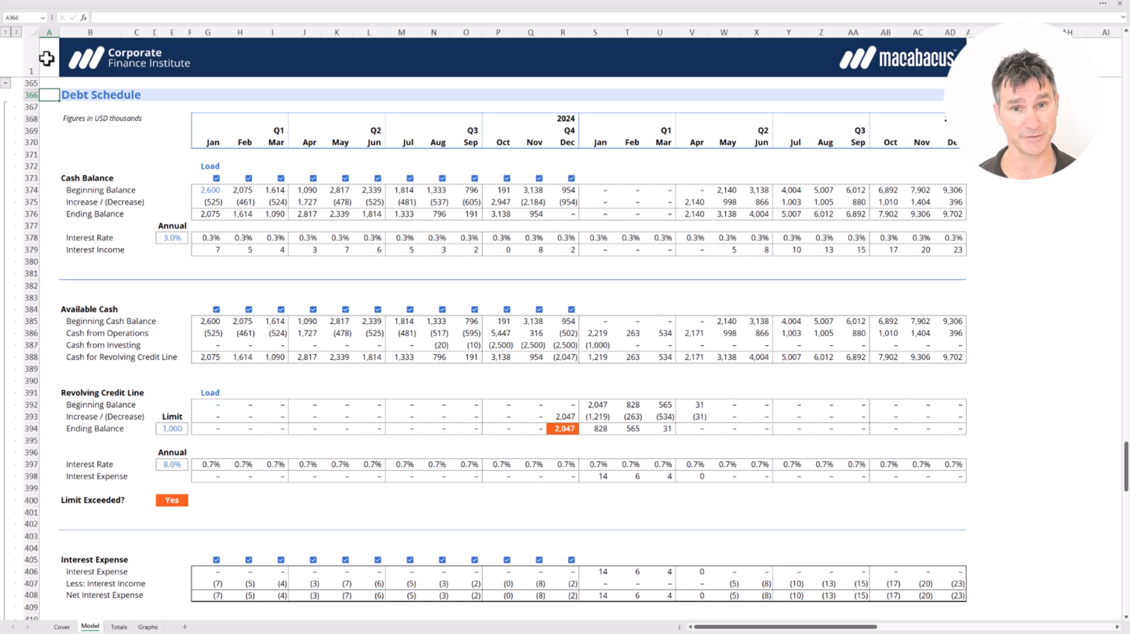This screenshot has height=634, width=1130.
Task: Toggle Jul checkbox in Interest Expense section
Action: click(x=410, y=559)
